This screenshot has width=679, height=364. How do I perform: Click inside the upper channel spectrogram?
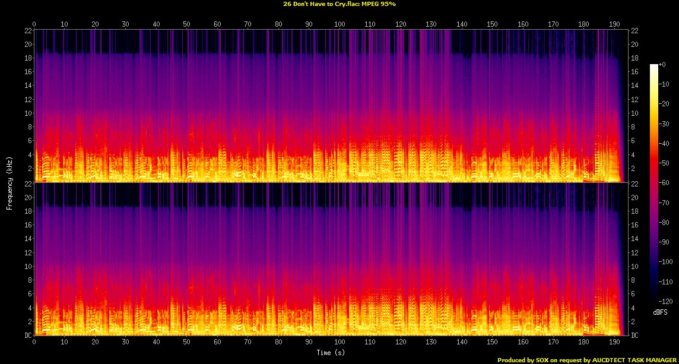point(326,107)
